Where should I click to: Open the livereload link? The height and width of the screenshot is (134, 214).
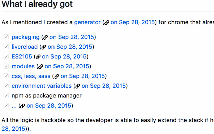[25, 47]
